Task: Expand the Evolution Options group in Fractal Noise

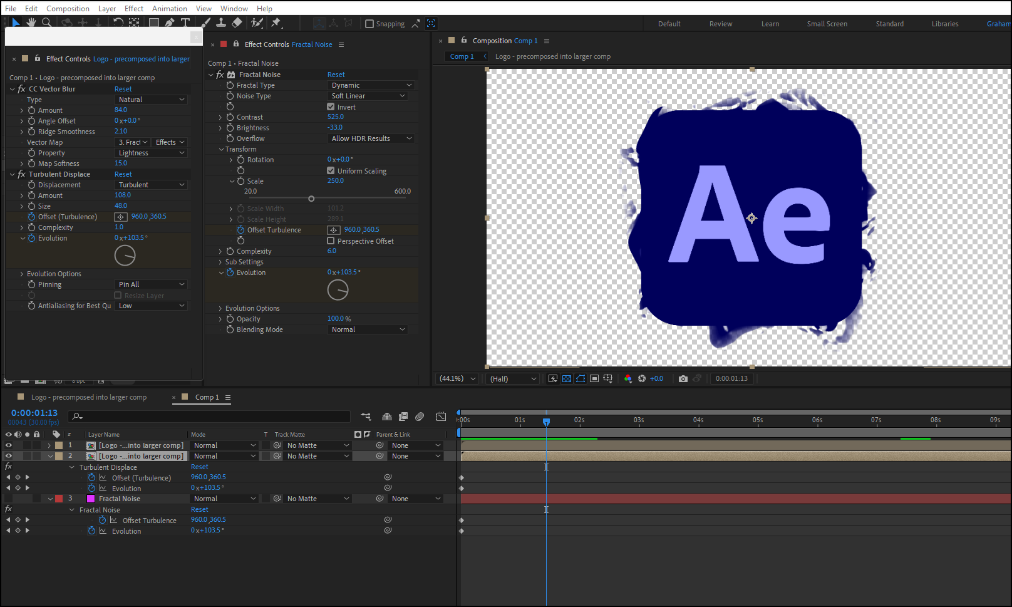Action: point(220,308)
